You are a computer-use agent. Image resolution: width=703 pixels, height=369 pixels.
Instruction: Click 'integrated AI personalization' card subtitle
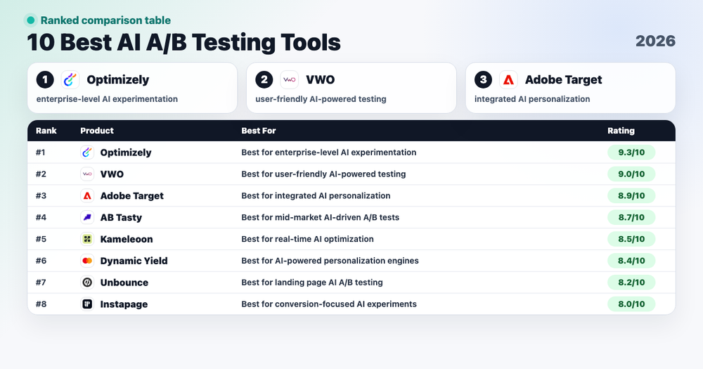pos(532,99)
